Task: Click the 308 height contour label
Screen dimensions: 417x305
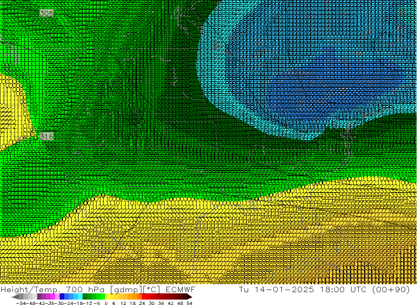Action: tap(47, 13)
